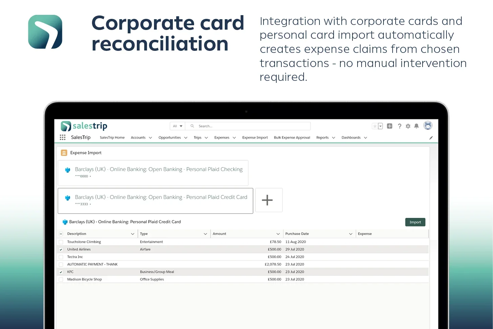This screenshot has width=493, height=329.
Task: Toggle the select-all checkbox in table header
Action: point(61,234)
